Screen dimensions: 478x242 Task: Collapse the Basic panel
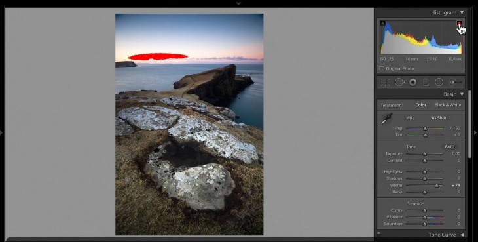tap(462, 94)
